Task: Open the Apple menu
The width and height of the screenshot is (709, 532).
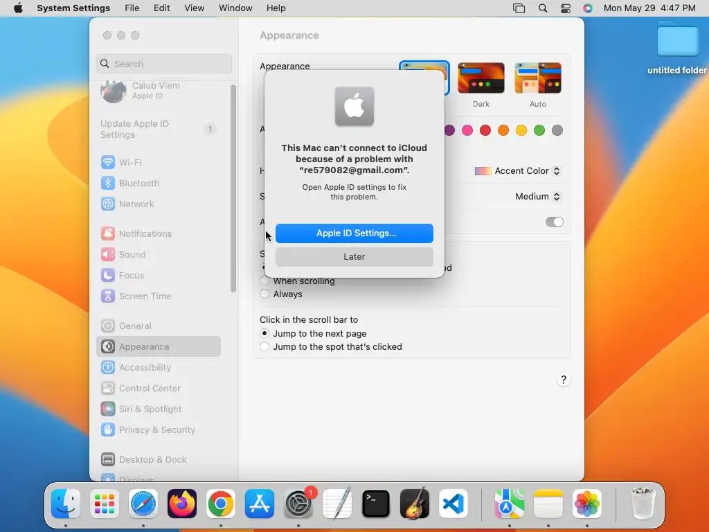Action: click(x=18, y=8)
